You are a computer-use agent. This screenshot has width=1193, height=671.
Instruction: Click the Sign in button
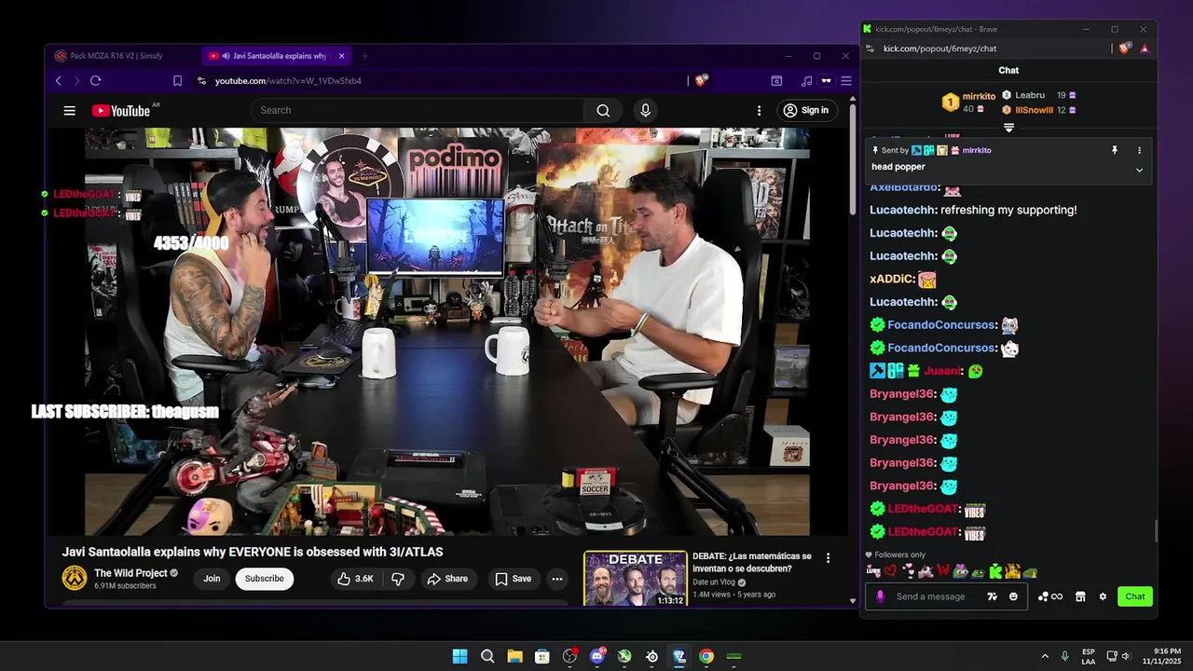coord(806,110)
